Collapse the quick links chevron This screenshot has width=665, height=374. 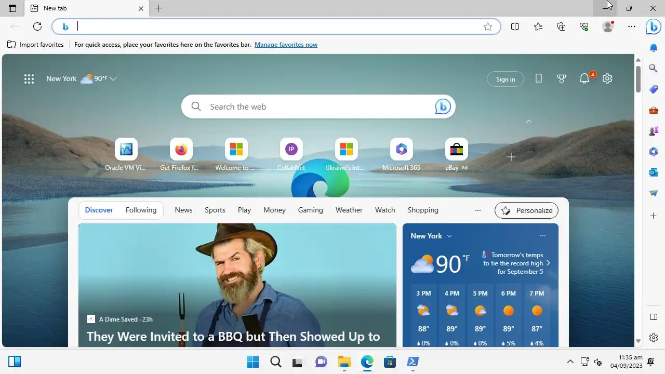tap(528, 122)
